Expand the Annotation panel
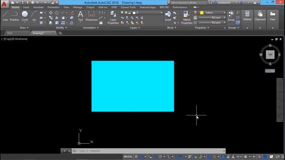Viewport: 285px width, 160px height. point(91,28)
